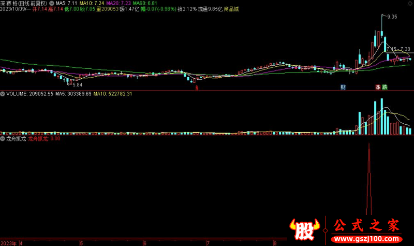The image size is (414, 246).
Task: Click the volume value 量209053
Action: [107, 9]
